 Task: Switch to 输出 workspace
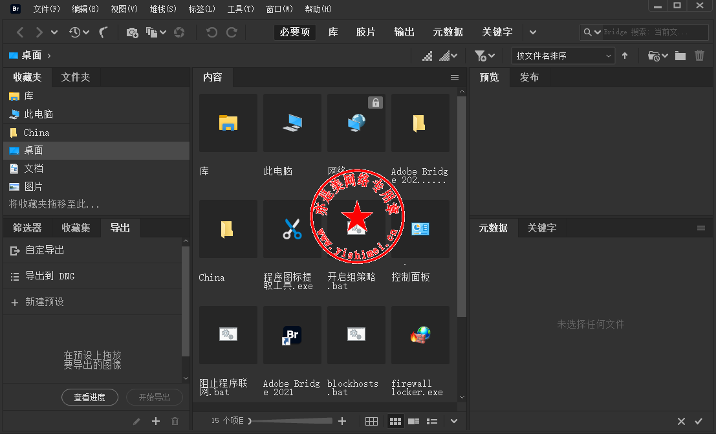click(405, 32)
